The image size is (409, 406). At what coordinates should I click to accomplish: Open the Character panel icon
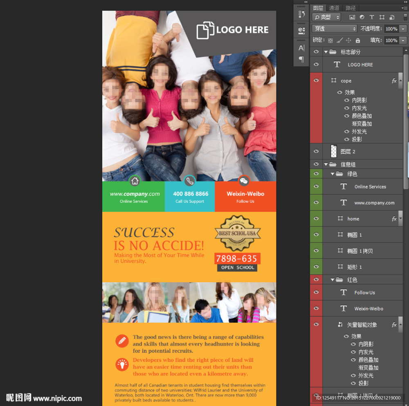[301, 48]
